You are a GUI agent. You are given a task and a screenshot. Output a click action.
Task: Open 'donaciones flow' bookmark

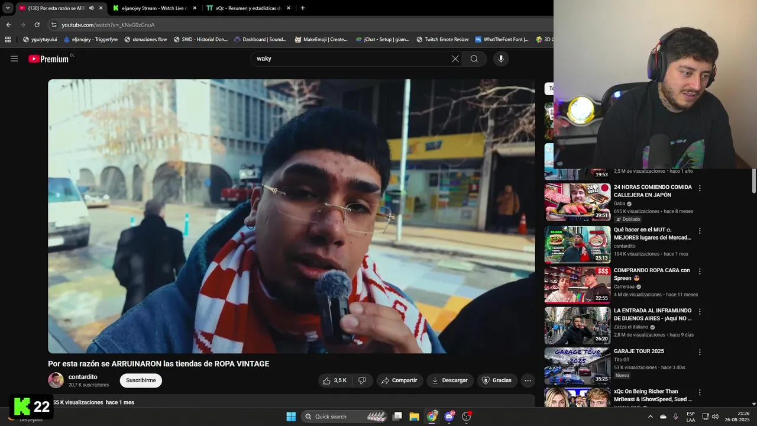(x=145, y=40)
